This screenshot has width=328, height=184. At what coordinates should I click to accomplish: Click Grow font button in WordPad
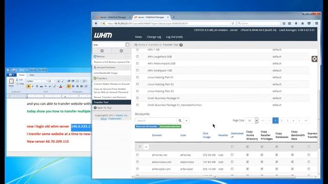(x=58, y=81)
